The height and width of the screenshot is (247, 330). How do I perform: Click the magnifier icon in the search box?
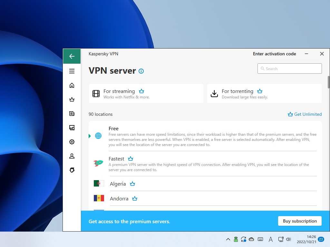(x=262, y=69)
